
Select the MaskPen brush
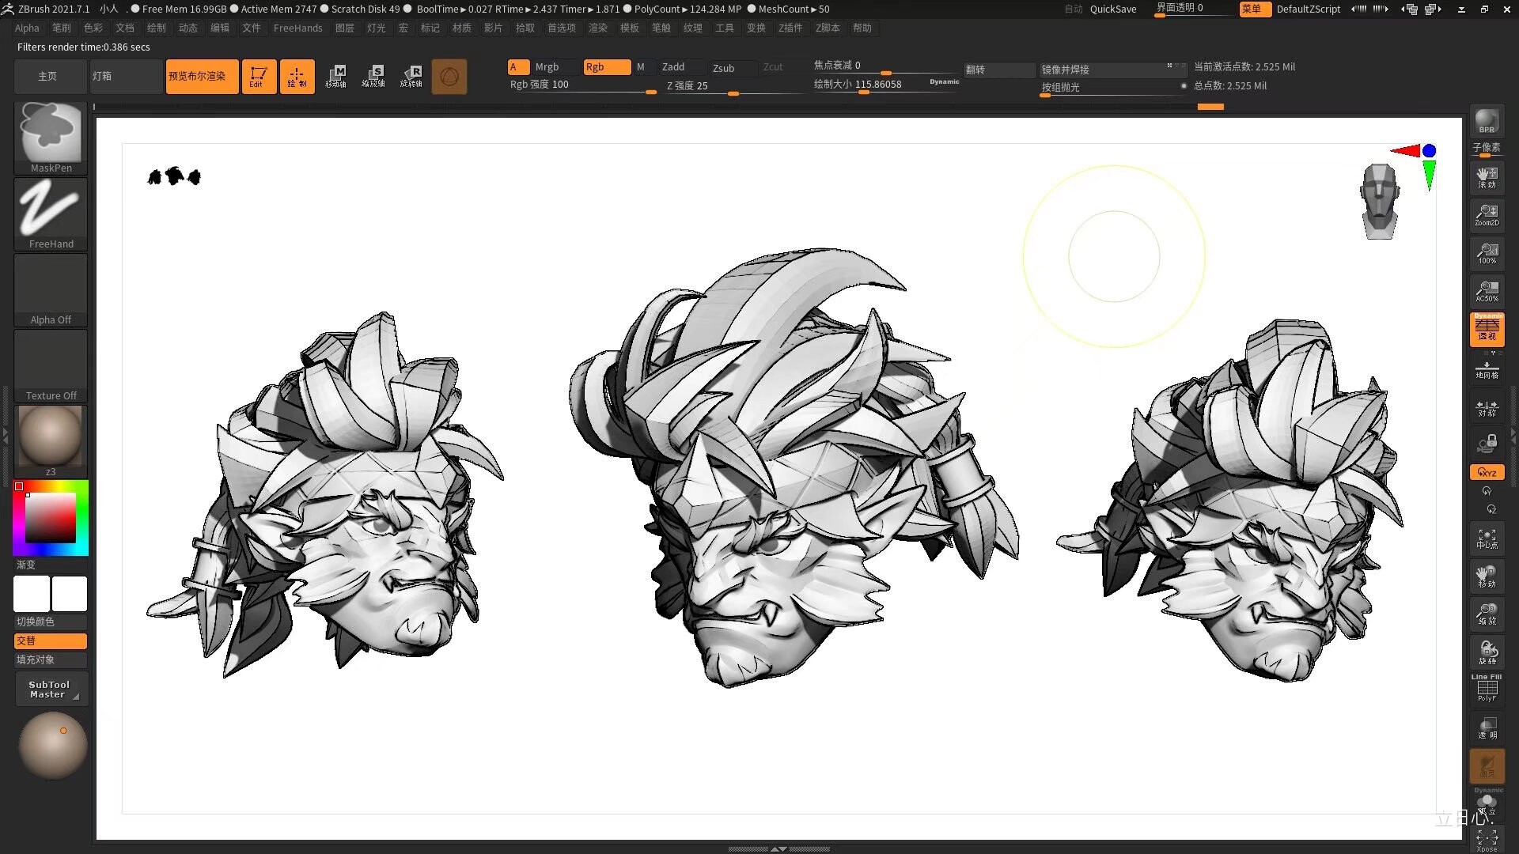pos(50,134)
